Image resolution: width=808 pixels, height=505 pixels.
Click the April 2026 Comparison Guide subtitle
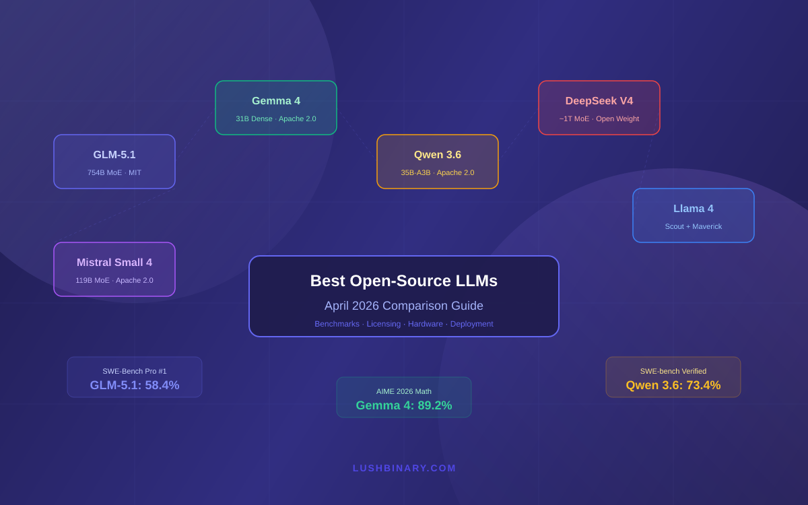click(x=403, y=306)
